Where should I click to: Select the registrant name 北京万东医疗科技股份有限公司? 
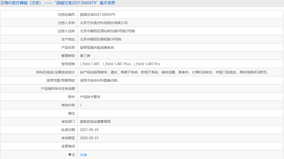[x=104, y=23]
